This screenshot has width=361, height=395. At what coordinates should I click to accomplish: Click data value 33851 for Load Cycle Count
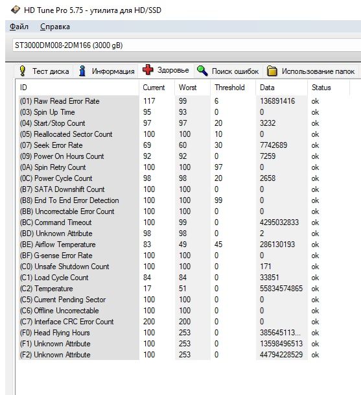(x=270, y=278)
